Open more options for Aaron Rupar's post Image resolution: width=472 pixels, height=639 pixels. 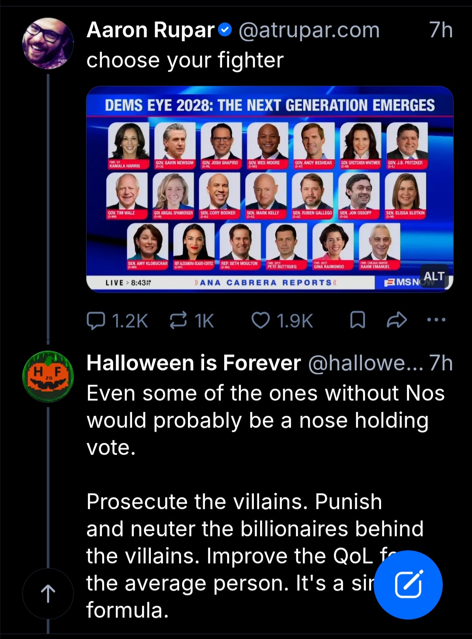tap(436, 320)
